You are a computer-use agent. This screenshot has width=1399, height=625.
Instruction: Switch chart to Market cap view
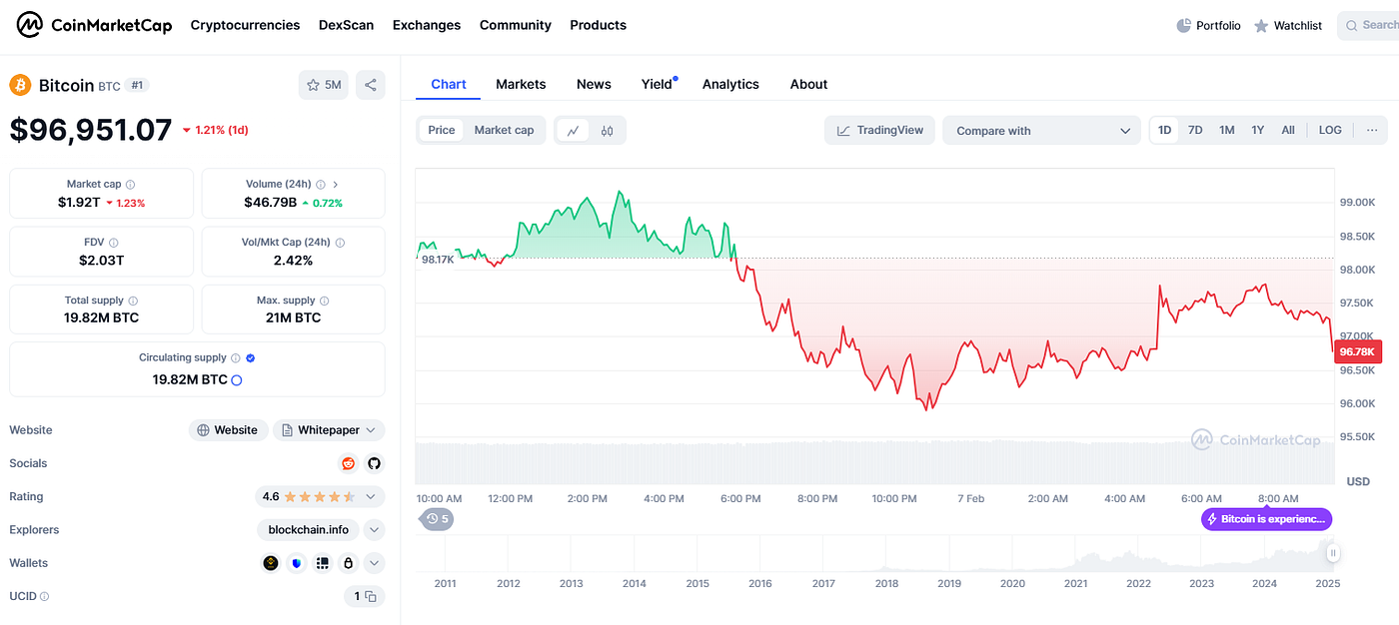click(x=504, y=130)
